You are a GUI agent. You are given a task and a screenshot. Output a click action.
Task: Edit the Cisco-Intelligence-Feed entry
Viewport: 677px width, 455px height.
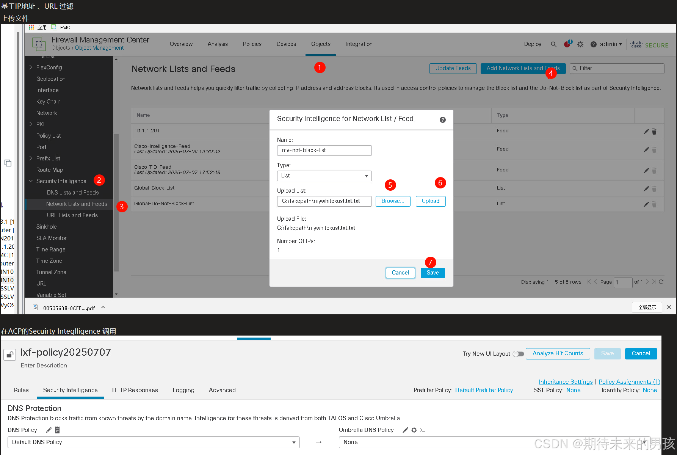coord(646,150)
